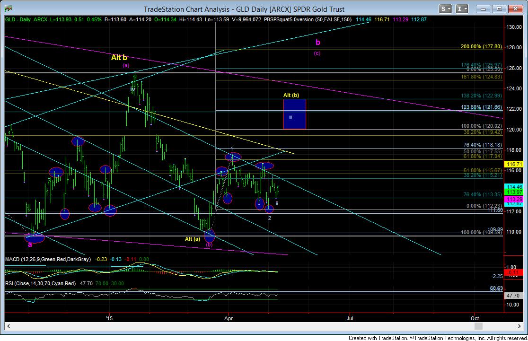Click the red -0.11 MACD value tag
Screen dimensions: 528x341
513,272
